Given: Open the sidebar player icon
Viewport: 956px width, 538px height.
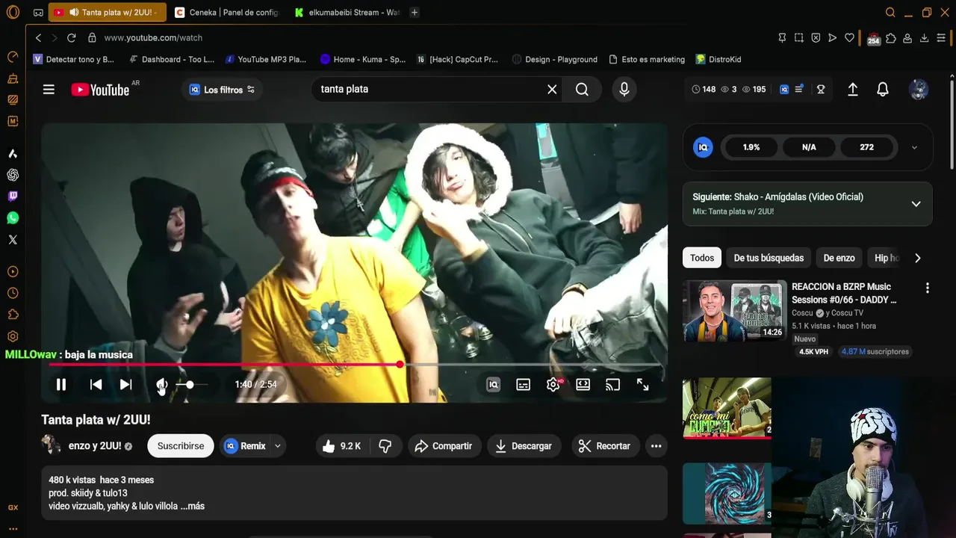Looking at the screenshot, I should coord(13,272).
